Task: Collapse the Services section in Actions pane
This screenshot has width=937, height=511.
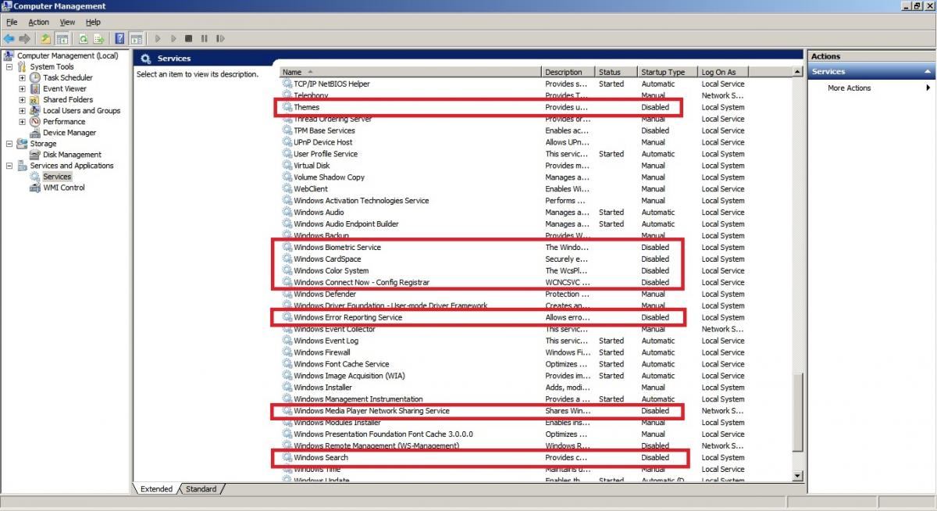Action: (928, 72)
